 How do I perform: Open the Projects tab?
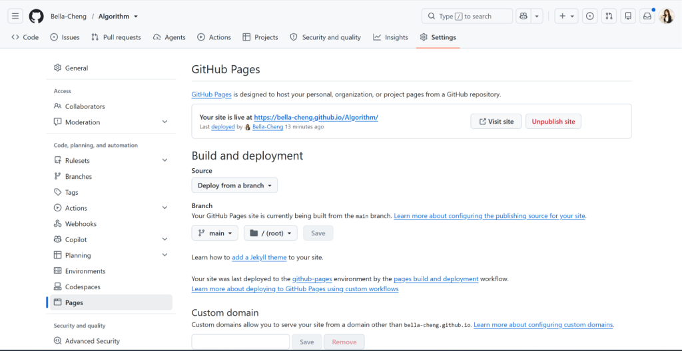coord(260,37)
